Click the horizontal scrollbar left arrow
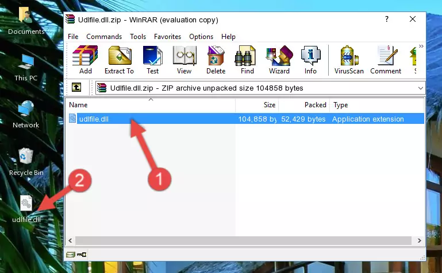Image resolution: width=442 pixels, height=273 pixels. click(x=70, y=240)
